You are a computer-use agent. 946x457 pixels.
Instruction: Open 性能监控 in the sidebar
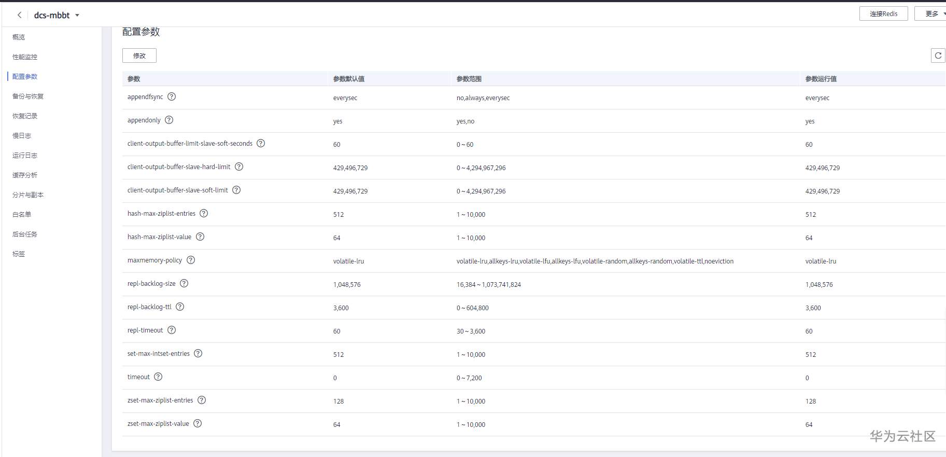(25, 57)
